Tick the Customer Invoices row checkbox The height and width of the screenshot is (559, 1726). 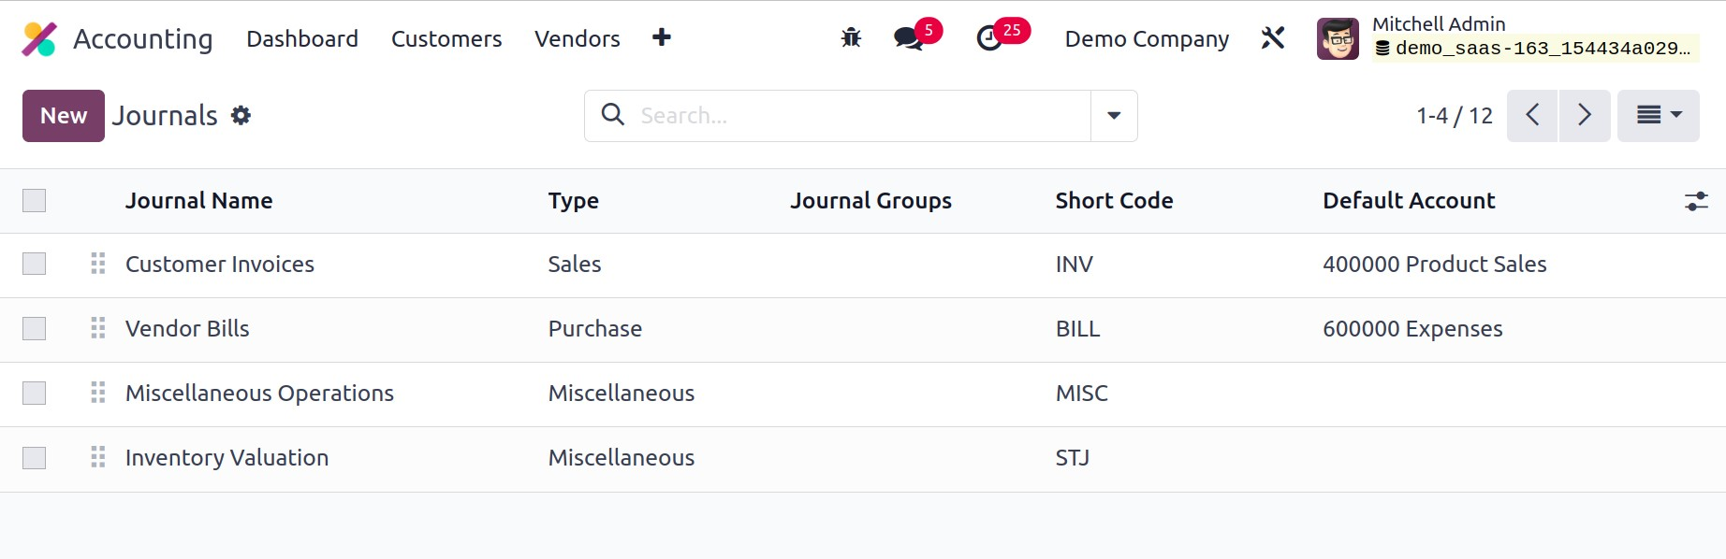coord(35,265)
